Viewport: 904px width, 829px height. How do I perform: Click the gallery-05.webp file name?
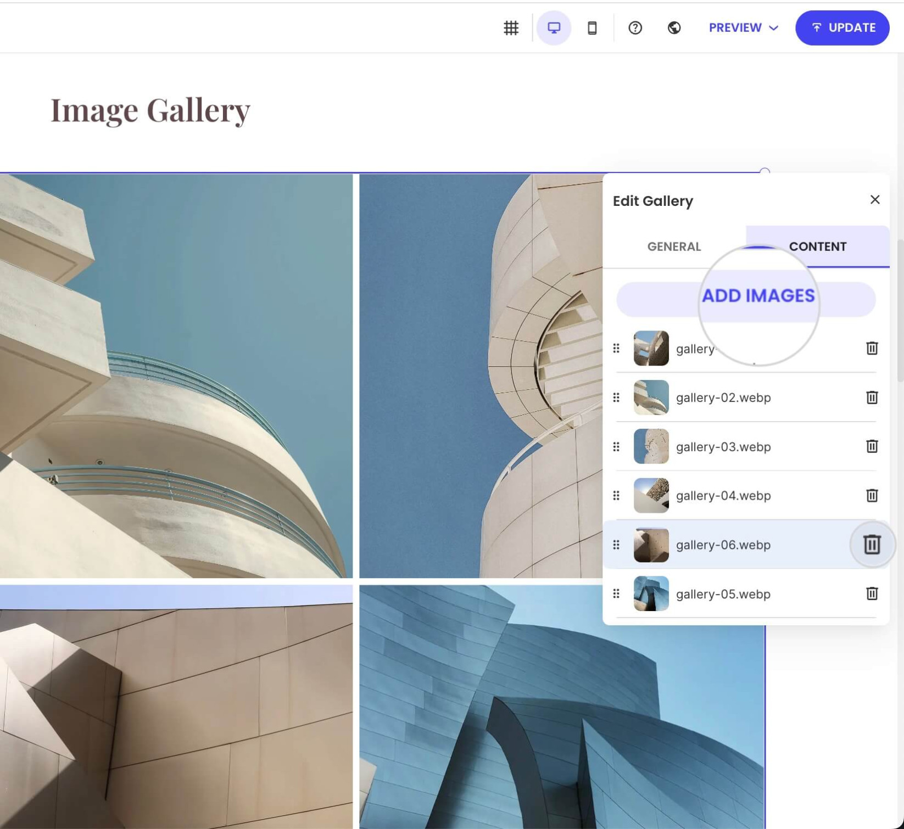723,594
